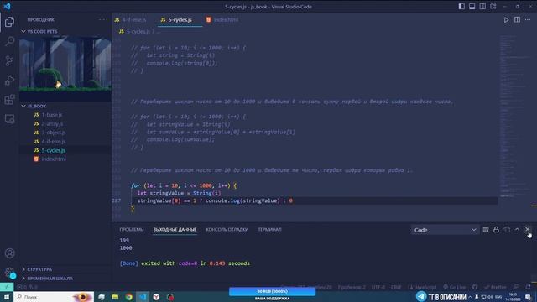The height and width of the screenshot is (302, 537).
Task: Open Customize Layout in title bar
Action: (x=493, y=7)
